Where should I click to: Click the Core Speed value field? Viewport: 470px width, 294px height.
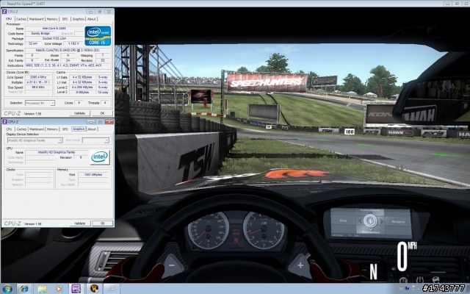[38, 77]
